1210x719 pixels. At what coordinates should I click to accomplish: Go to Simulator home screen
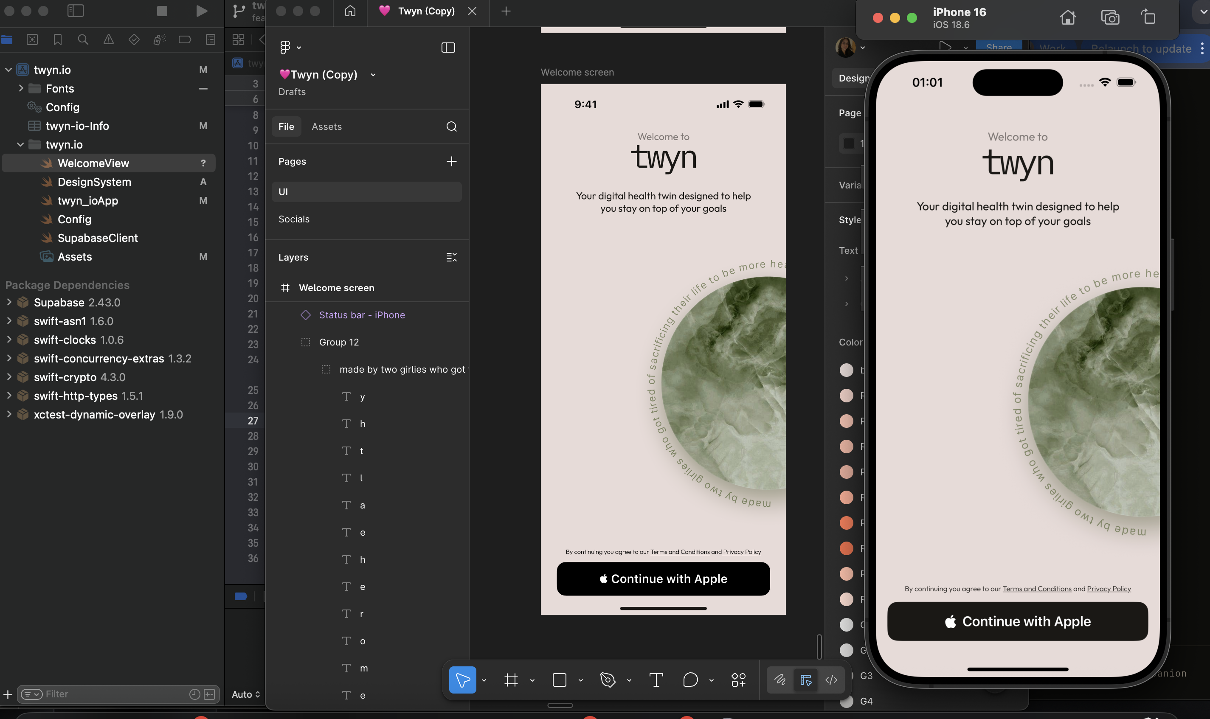1068,18
